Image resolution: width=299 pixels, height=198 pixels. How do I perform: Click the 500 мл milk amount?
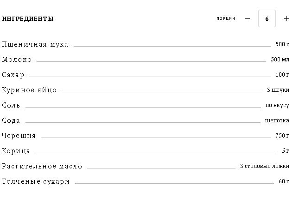[280, 60]
